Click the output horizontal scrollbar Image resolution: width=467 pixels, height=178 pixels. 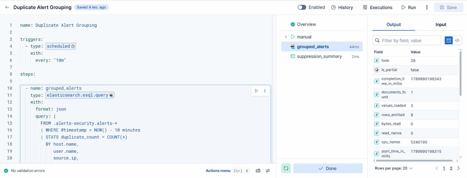pyautogui.click(x=414, y=160)
